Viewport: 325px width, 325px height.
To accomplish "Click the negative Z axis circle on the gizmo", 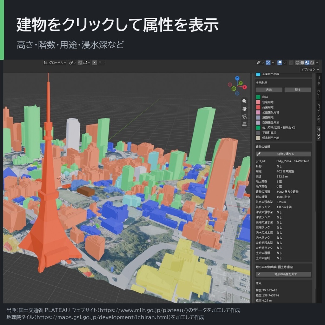I will pyautogui.click(x=237, y=94).
